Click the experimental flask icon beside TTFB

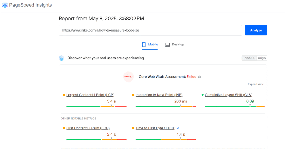point(178,128)
